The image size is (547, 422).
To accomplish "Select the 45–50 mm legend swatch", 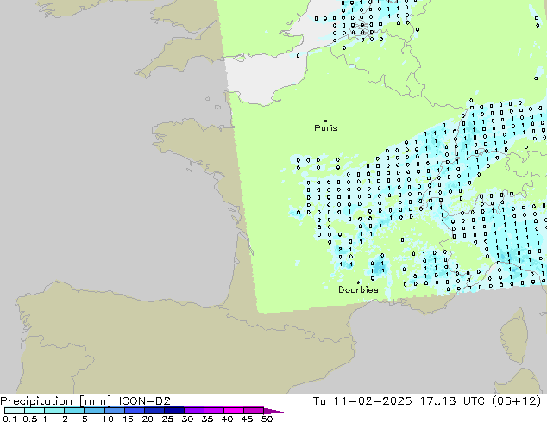I will point(254,411).
